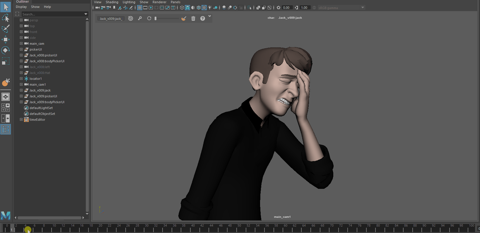This screenshot has height=233, width=480.
Task: Activate the Lasso select tool
Action: click(6, 18)
